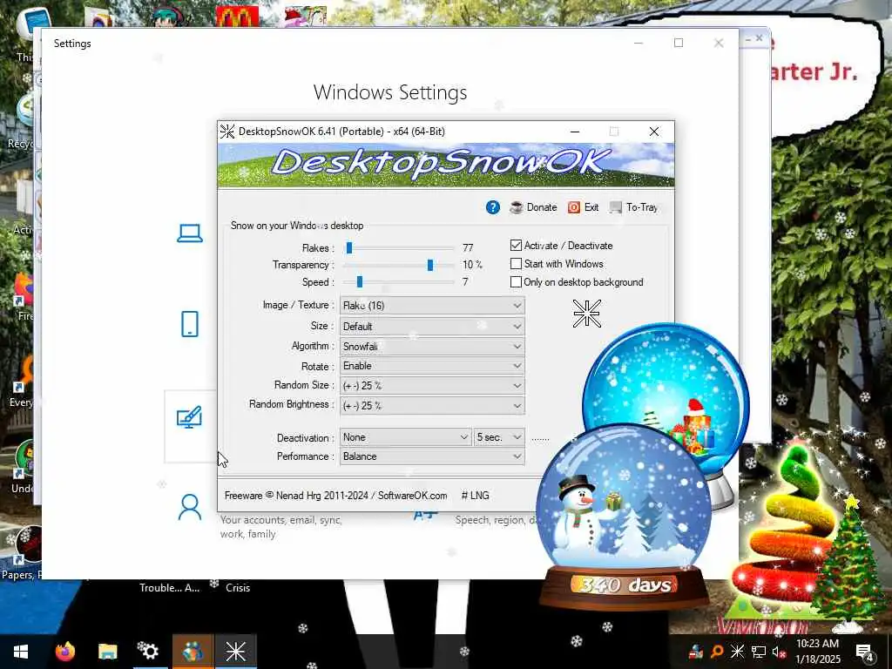Screen dimensions: 892x669
Task: Open the Random Brightness dropdown
Action: [x=432, y=405]
